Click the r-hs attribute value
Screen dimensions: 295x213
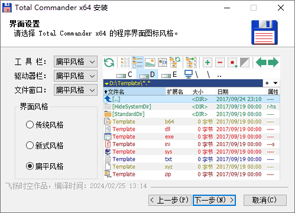271,106
